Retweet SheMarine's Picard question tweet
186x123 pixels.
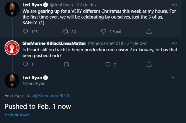(x=65, y=64)
